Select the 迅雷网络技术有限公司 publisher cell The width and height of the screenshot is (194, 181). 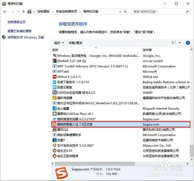pos(158,140)
